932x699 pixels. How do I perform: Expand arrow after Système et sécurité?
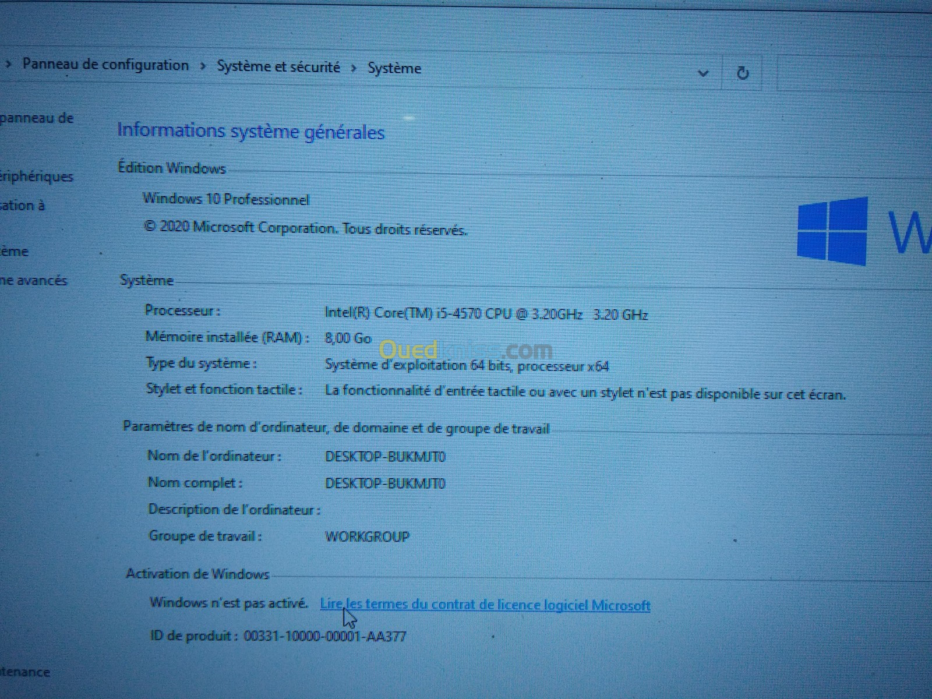[354, 68]
